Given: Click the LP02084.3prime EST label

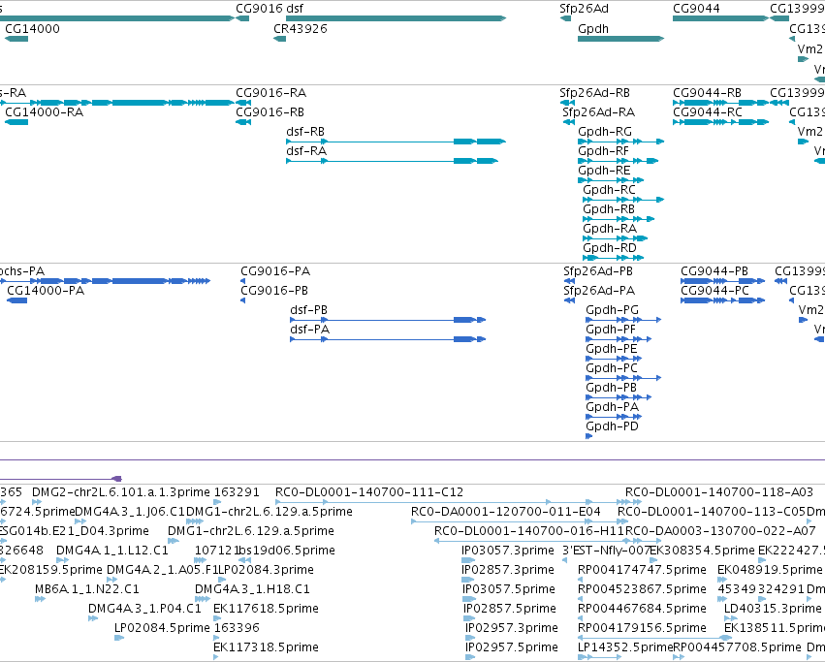Looking at the screenshot, I should (266, 570).
